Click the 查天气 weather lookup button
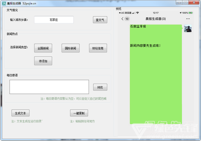Image resolution: width=201 pixels, height=141 pixels. click(x=100, y=20)
